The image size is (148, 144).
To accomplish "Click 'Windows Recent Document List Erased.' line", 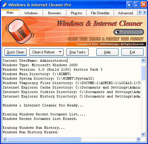I will [x=40, y=119].
